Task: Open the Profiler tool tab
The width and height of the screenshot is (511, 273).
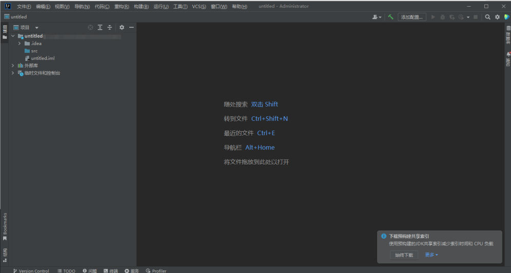Action: [156, 271]
